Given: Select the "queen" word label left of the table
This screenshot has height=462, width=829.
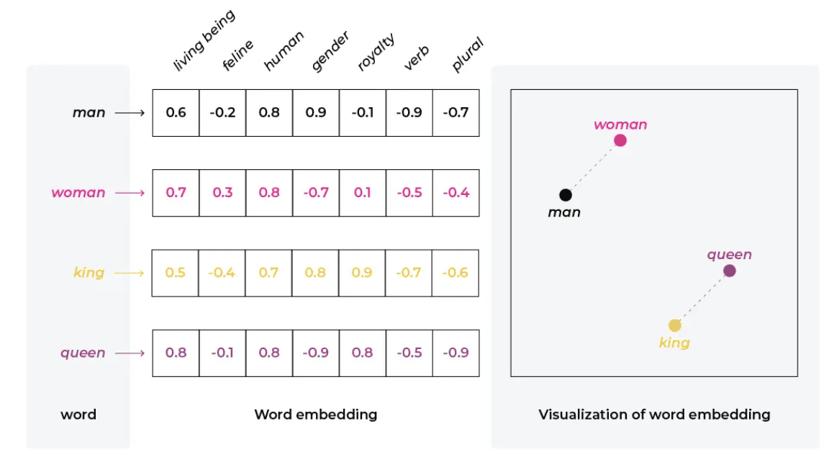Looking at the screenshot, I should click(x=83, y=353).
